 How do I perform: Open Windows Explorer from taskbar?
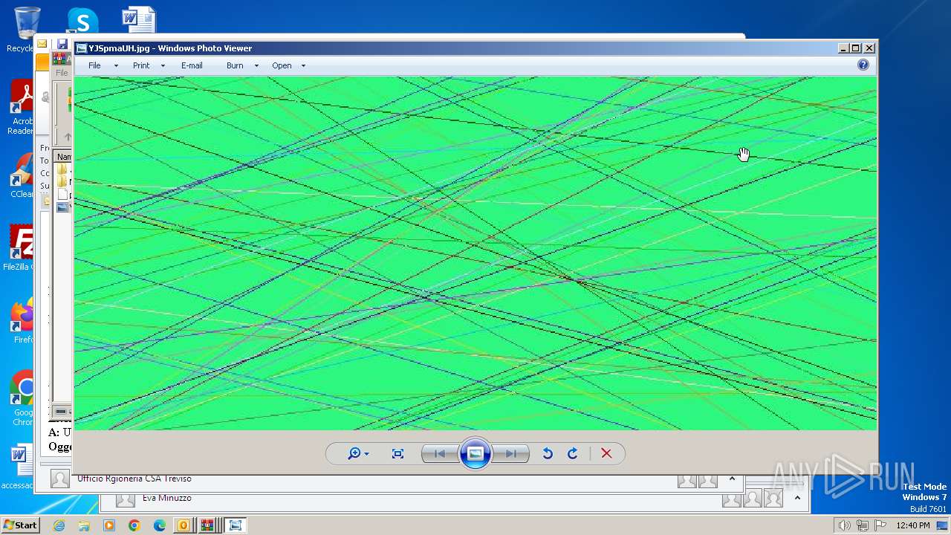[x=84, y=525]
